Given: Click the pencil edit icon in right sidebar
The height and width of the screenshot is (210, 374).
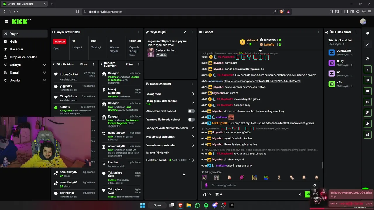Looking at the screenshot, I should click(x=368, y=44).
